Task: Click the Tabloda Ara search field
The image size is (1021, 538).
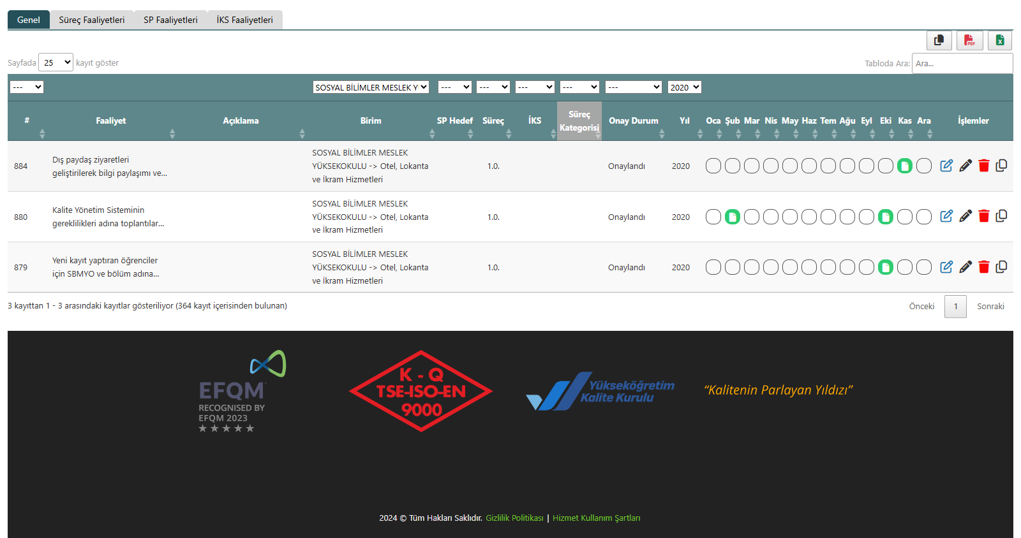Action: point(962,63)
